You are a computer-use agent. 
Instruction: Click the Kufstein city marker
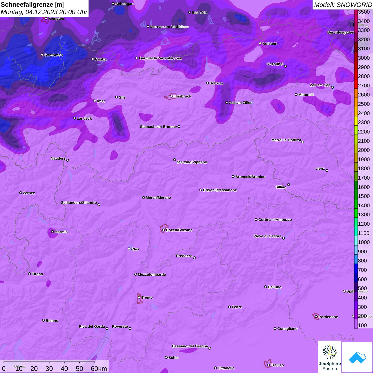(260, 43)
